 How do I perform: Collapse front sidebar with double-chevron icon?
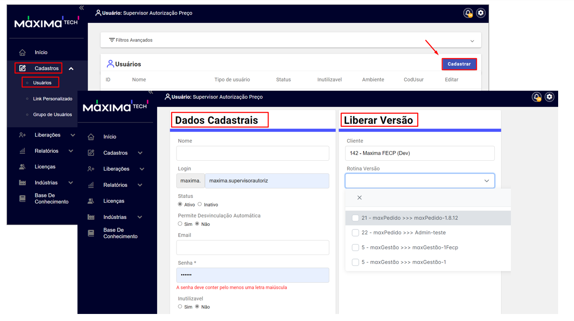pos(151,92)
